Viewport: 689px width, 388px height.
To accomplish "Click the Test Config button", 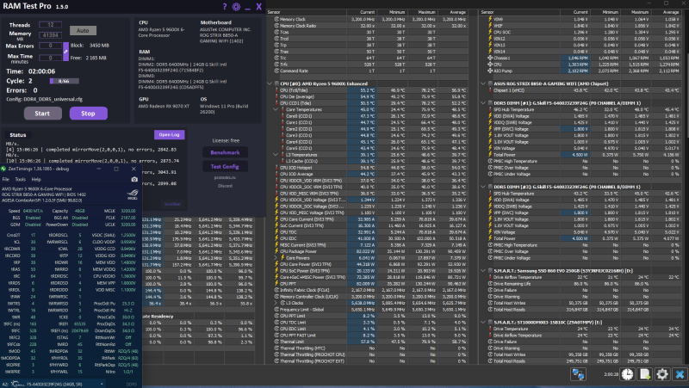I will click(x=225, y=166).
